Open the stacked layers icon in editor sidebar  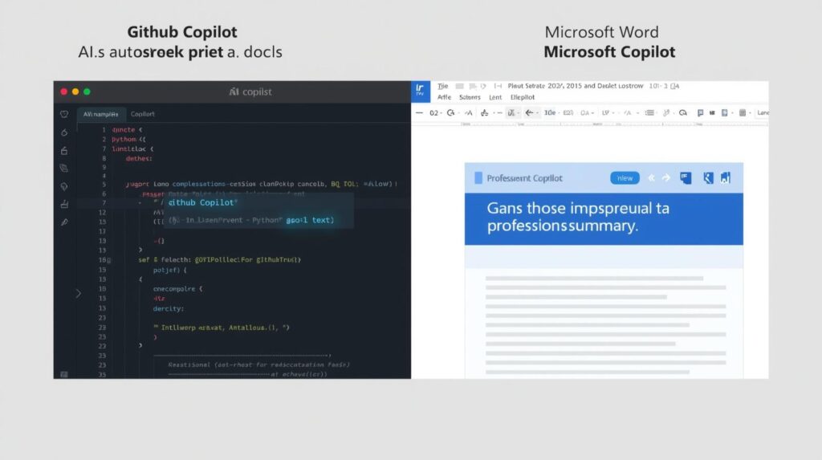pos(64,169)
